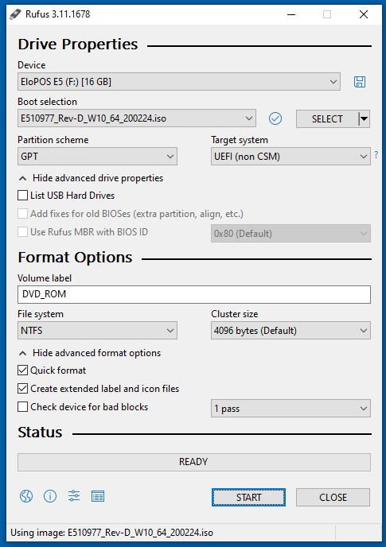The height and width of the screenshot is (547, 386).
Task: Click the Rufus USB title bar icon
Action: [15, 14]
